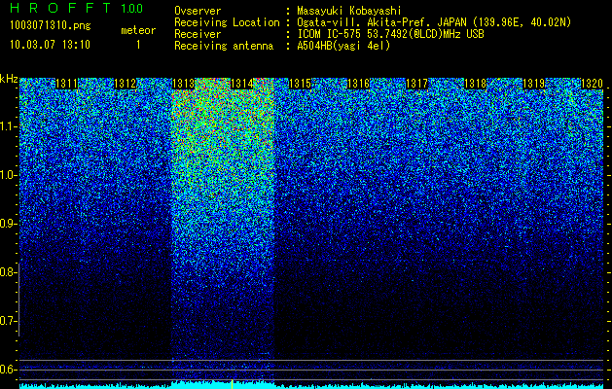
Task: Click the A504HB(yagi 4el) antenna text
Action: 343,46
